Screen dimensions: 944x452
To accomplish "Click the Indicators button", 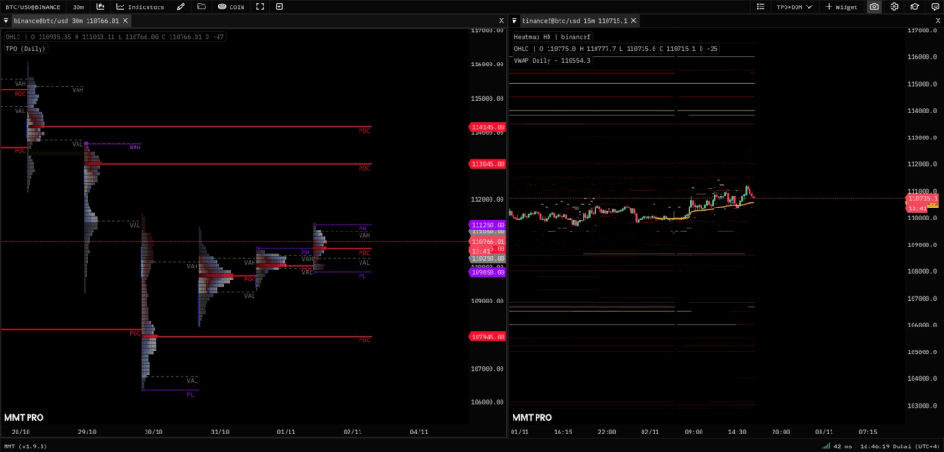I will click(x=140, y=6).
